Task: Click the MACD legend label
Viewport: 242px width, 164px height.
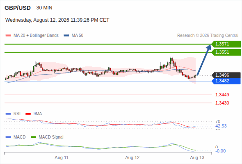Action: (x=20, y=137)
